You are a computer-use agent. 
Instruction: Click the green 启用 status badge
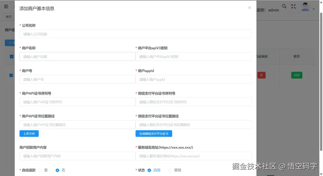[296, 75]
